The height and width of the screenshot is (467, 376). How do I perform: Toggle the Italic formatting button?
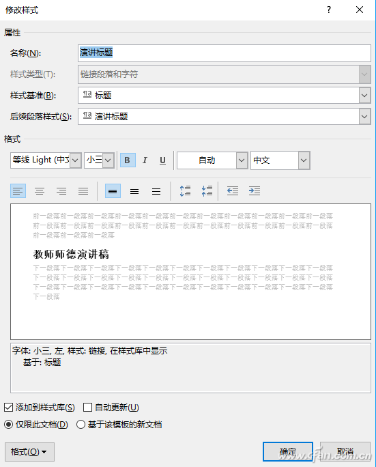145,160
